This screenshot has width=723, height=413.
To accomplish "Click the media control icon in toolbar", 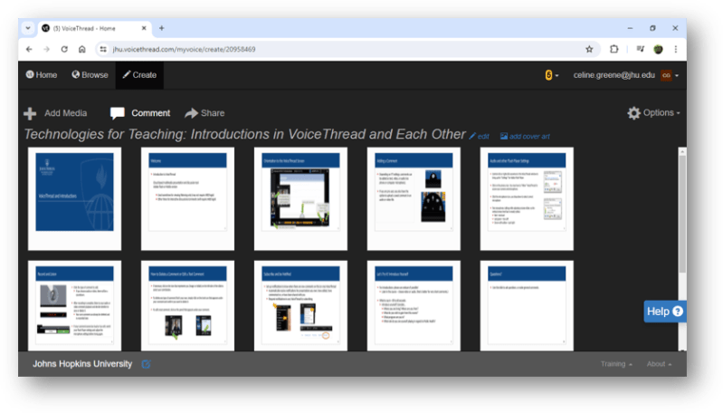I will coord(640,49).
